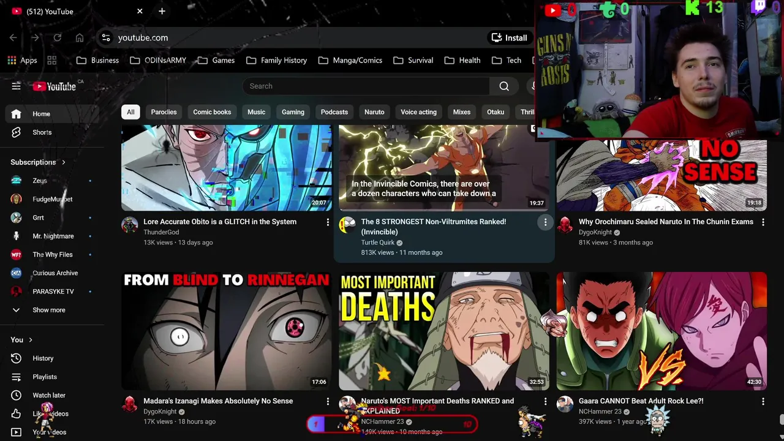Play the From Blind to Rinnegan thumbnail
Viewport: 784px width, 441px height.
(x=227, y=331)
